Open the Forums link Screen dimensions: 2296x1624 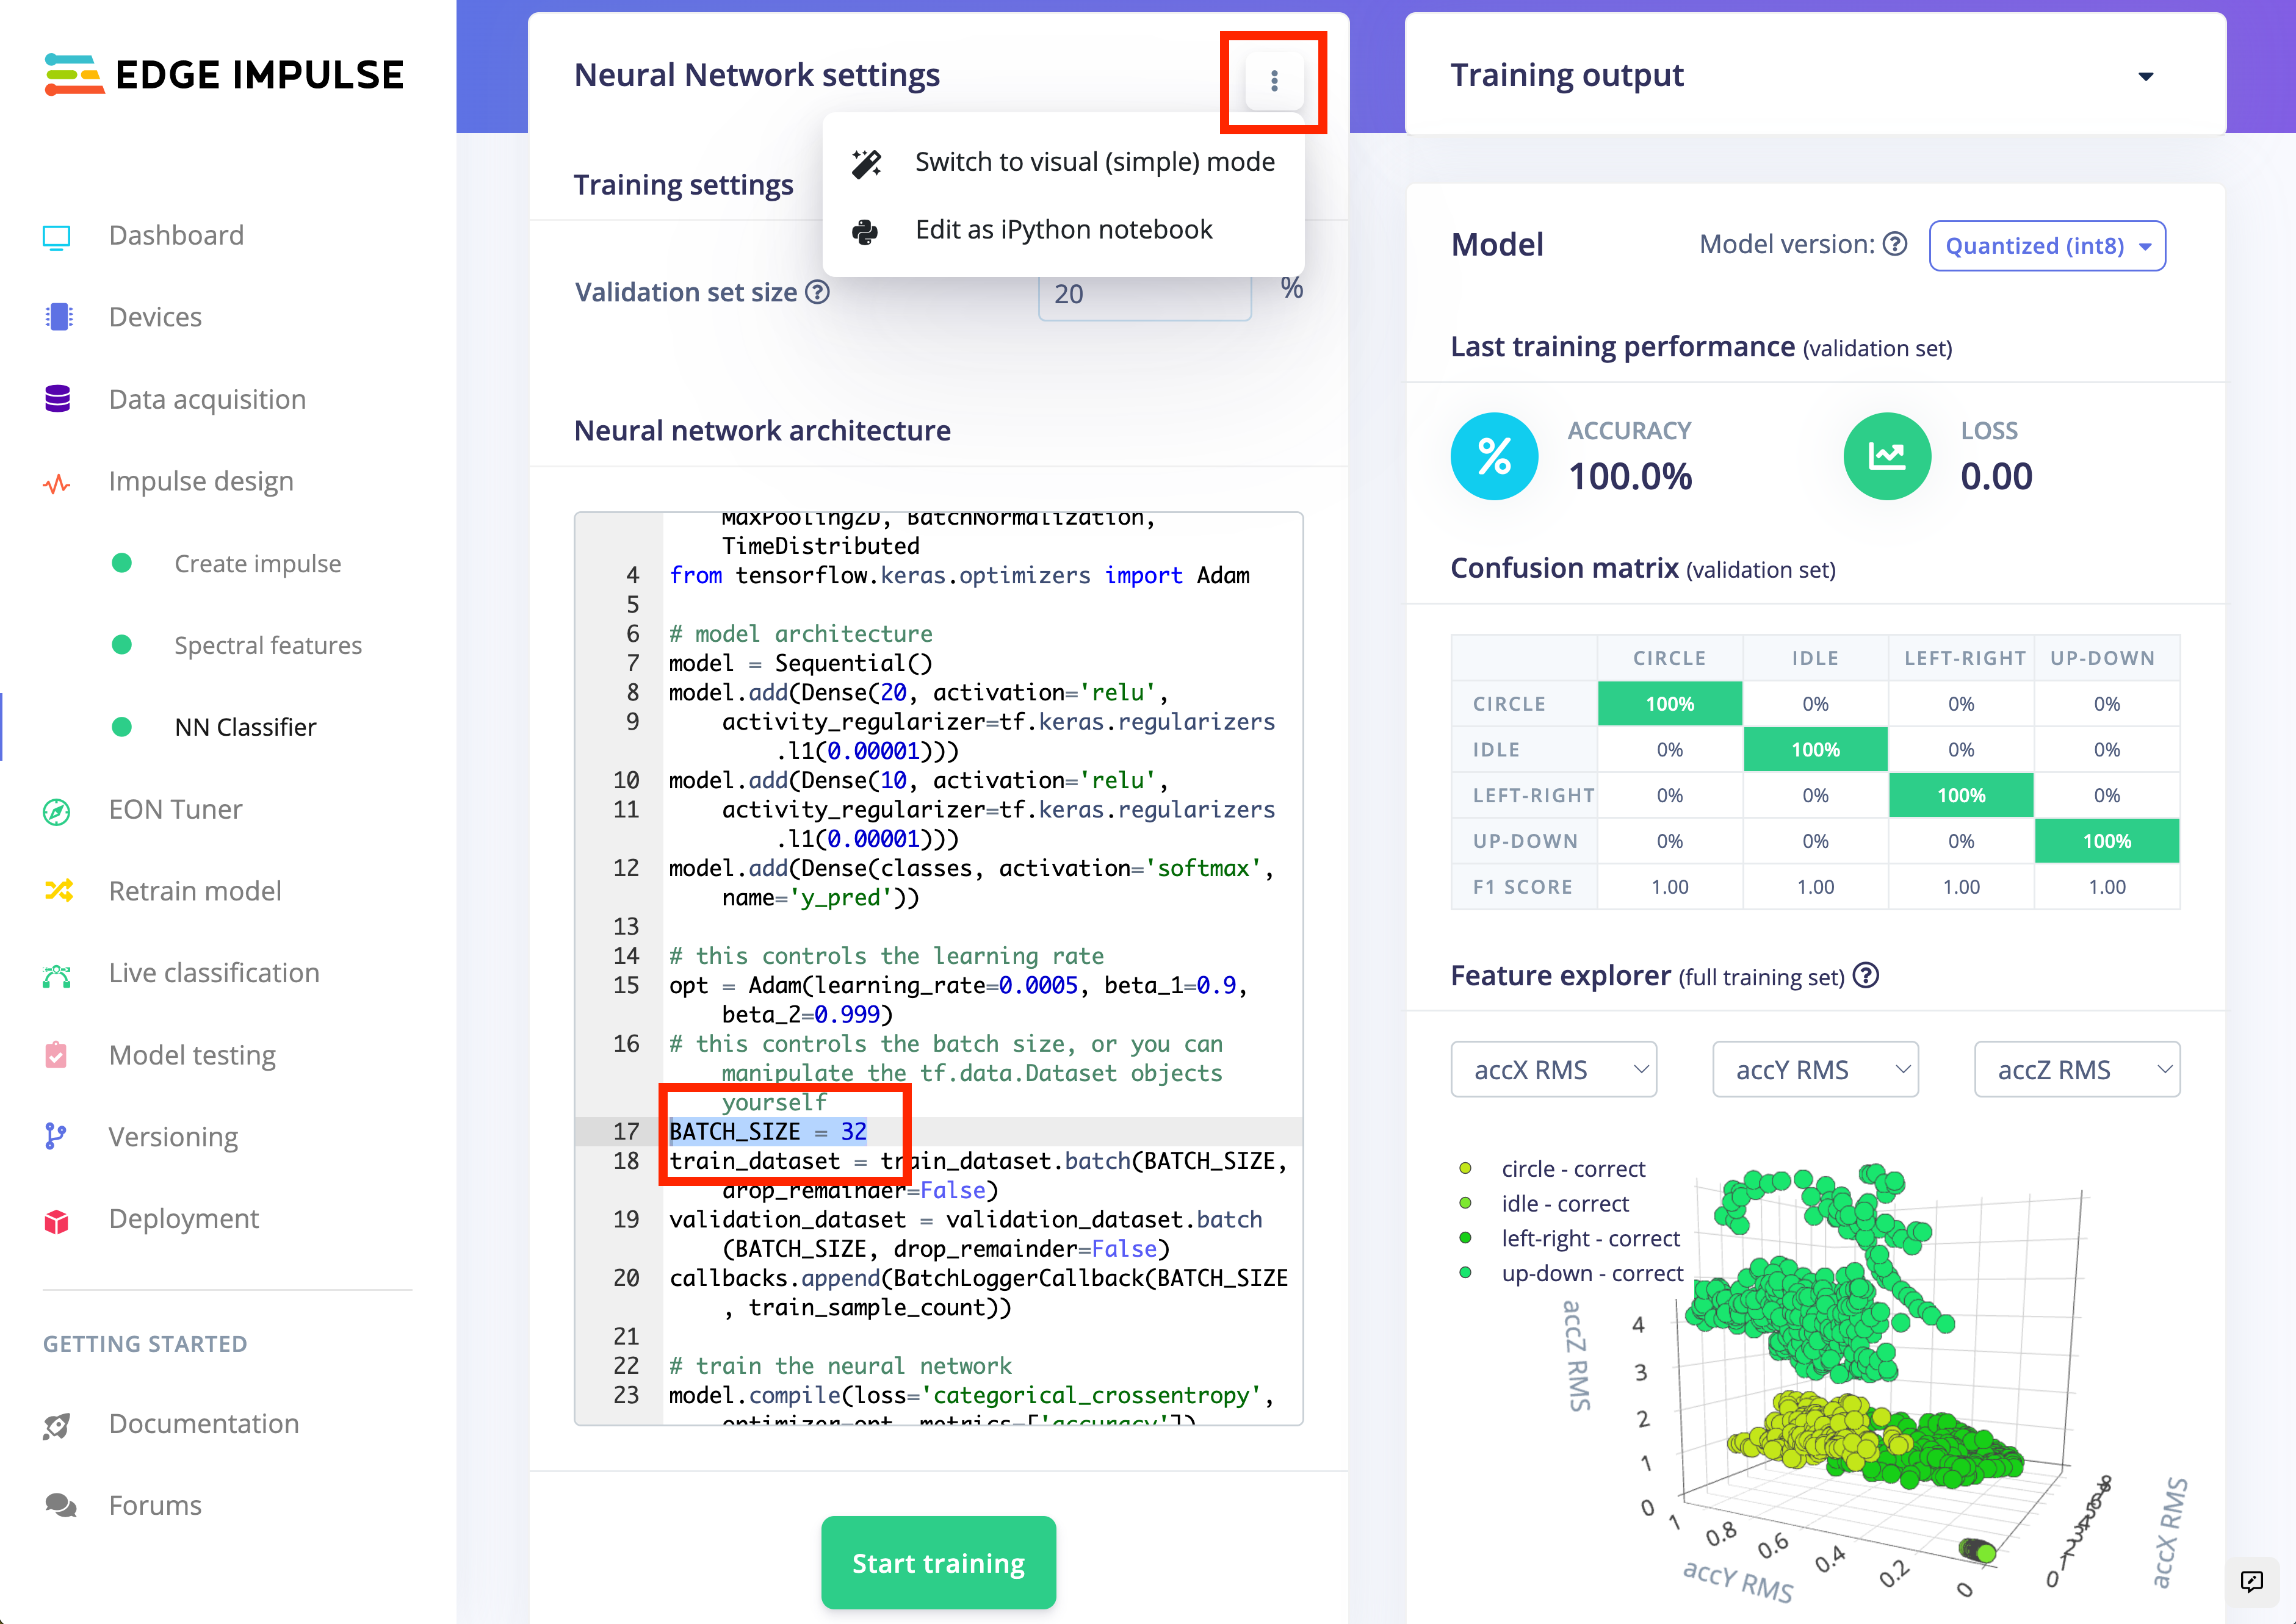(x=155, y=1505)
